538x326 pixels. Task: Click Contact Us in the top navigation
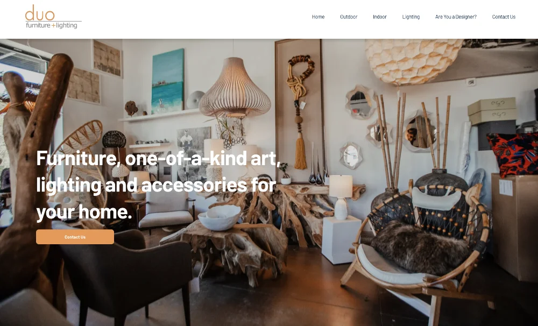click(x=504, y=17)
